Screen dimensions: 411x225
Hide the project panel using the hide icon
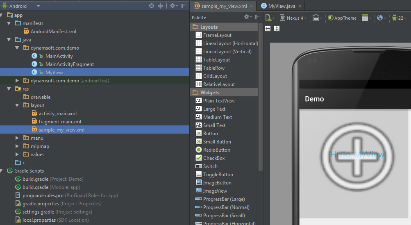[183, 6]
